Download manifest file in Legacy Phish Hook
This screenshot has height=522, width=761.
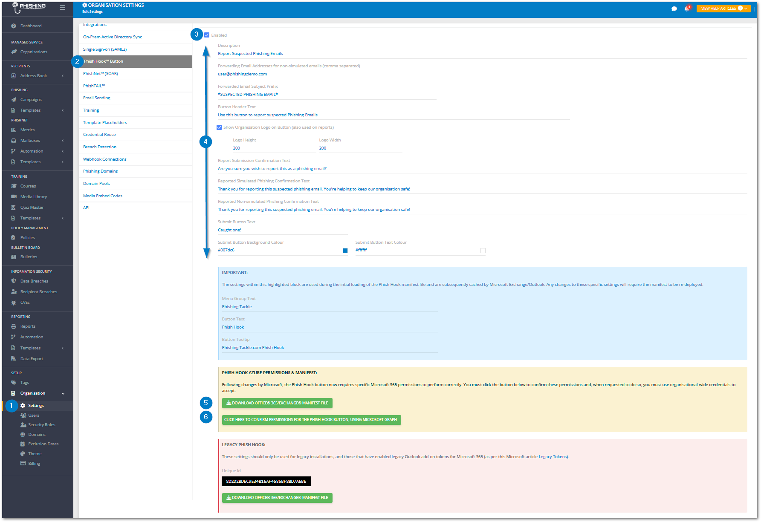point(277,498)
